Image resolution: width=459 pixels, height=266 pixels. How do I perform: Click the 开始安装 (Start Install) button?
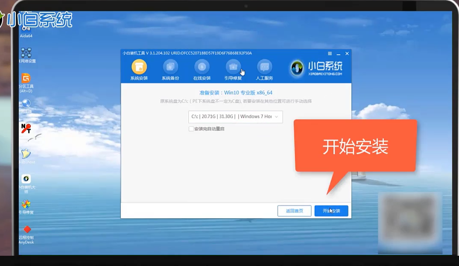(x=331, y=210)
